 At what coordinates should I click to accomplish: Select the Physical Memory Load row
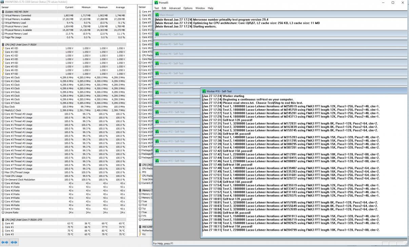[63, 34]
